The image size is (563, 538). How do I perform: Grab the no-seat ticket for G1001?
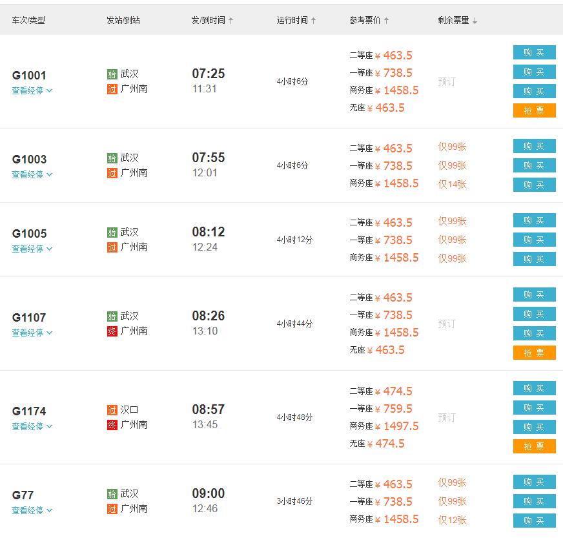tap(535, 110)
